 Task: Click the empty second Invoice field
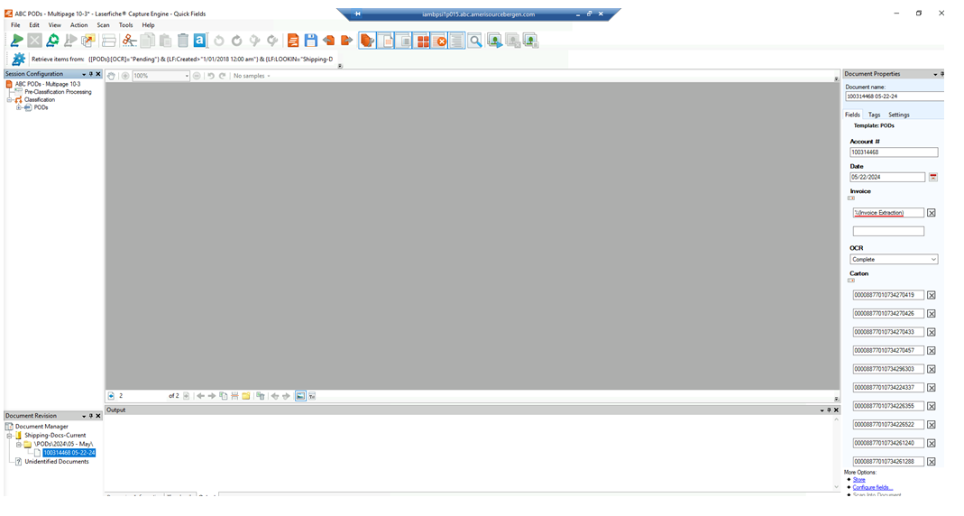point(888,231)
